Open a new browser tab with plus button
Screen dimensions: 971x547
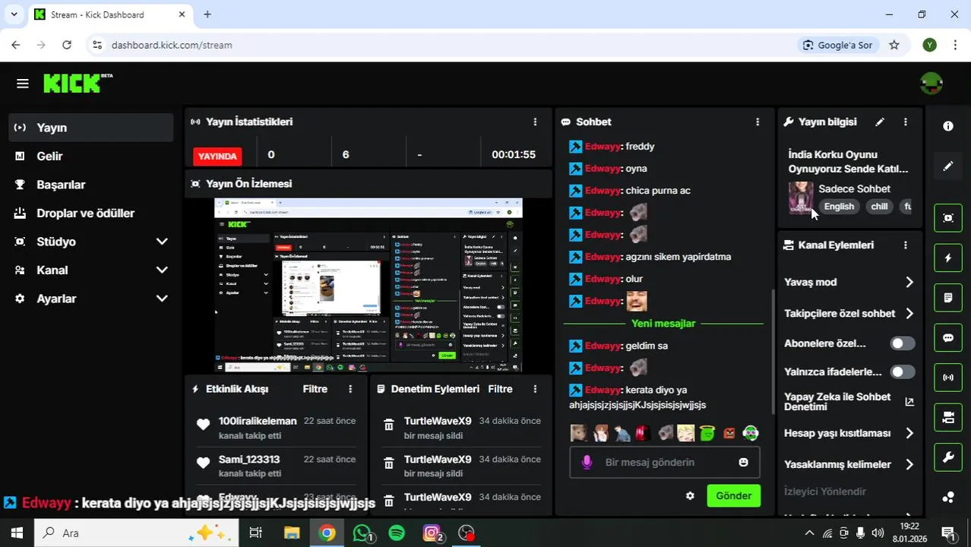[x=207, y=14]
